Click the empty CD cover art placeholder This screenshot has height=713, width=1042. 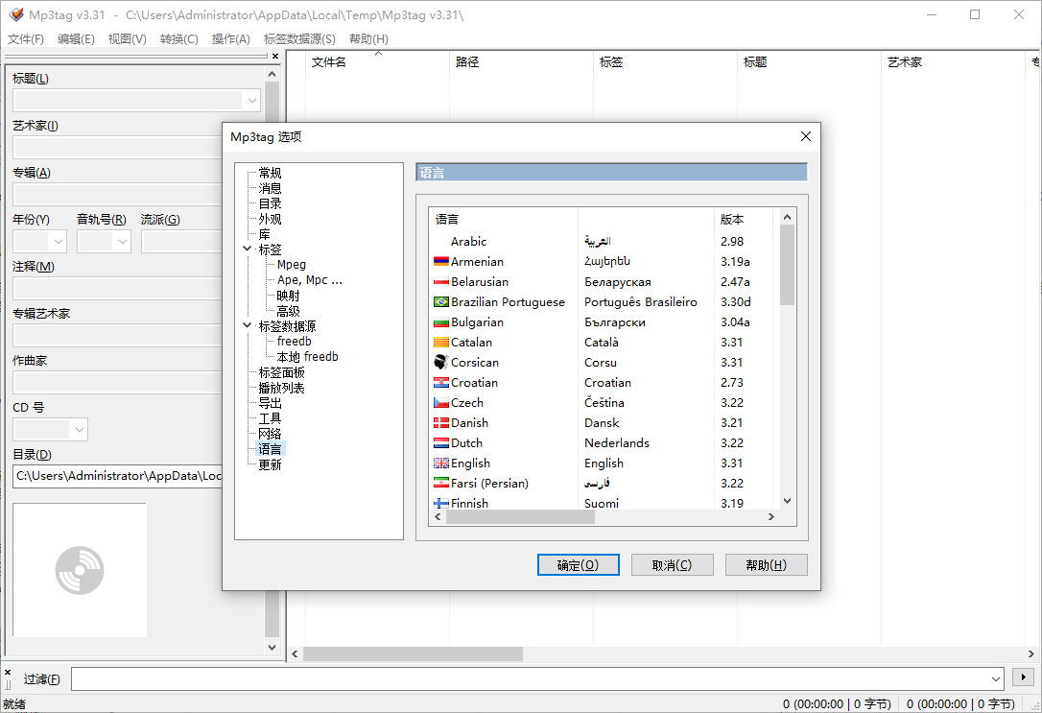tap(79, 570)
